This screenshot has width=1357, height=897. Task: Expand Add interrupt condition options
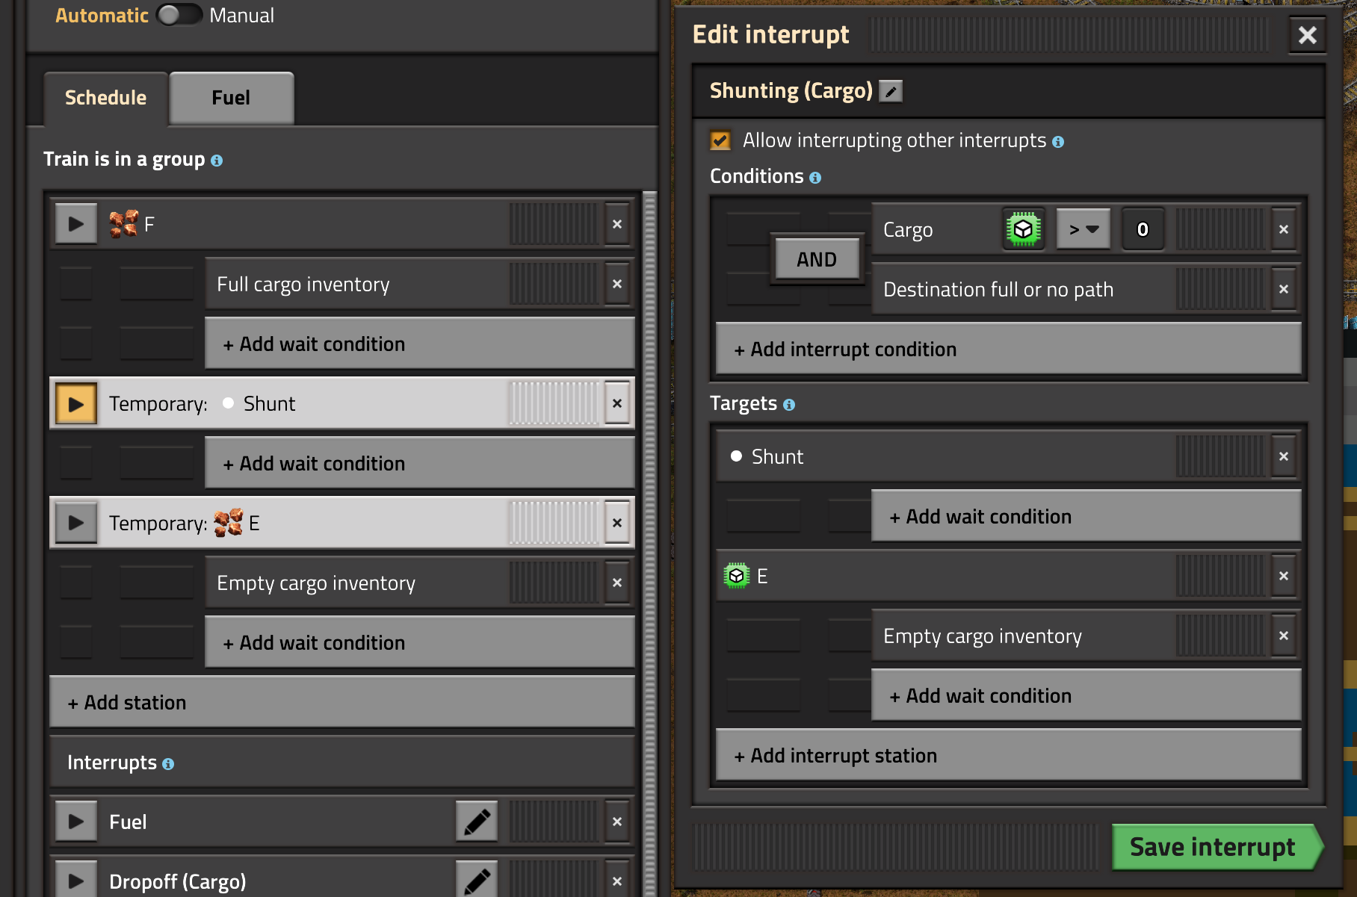point(1008,349)
